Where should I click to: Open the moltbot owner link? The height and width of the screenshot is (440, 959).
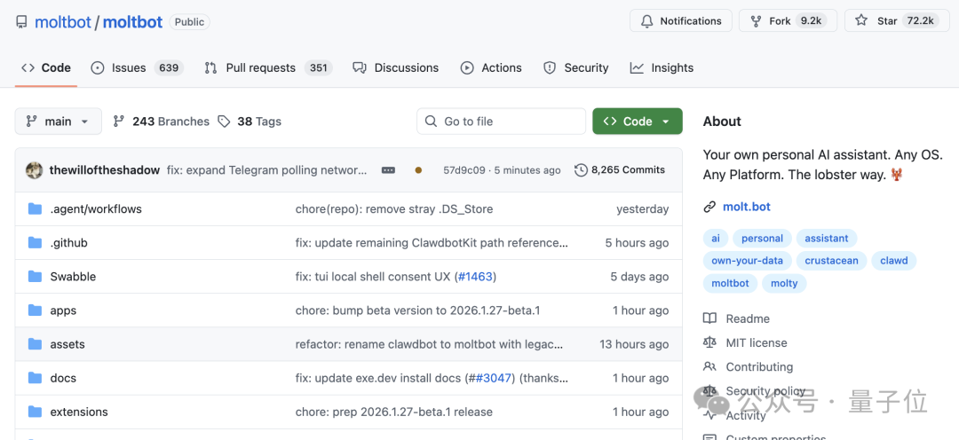pyautogui.click(x=62, y=22)
